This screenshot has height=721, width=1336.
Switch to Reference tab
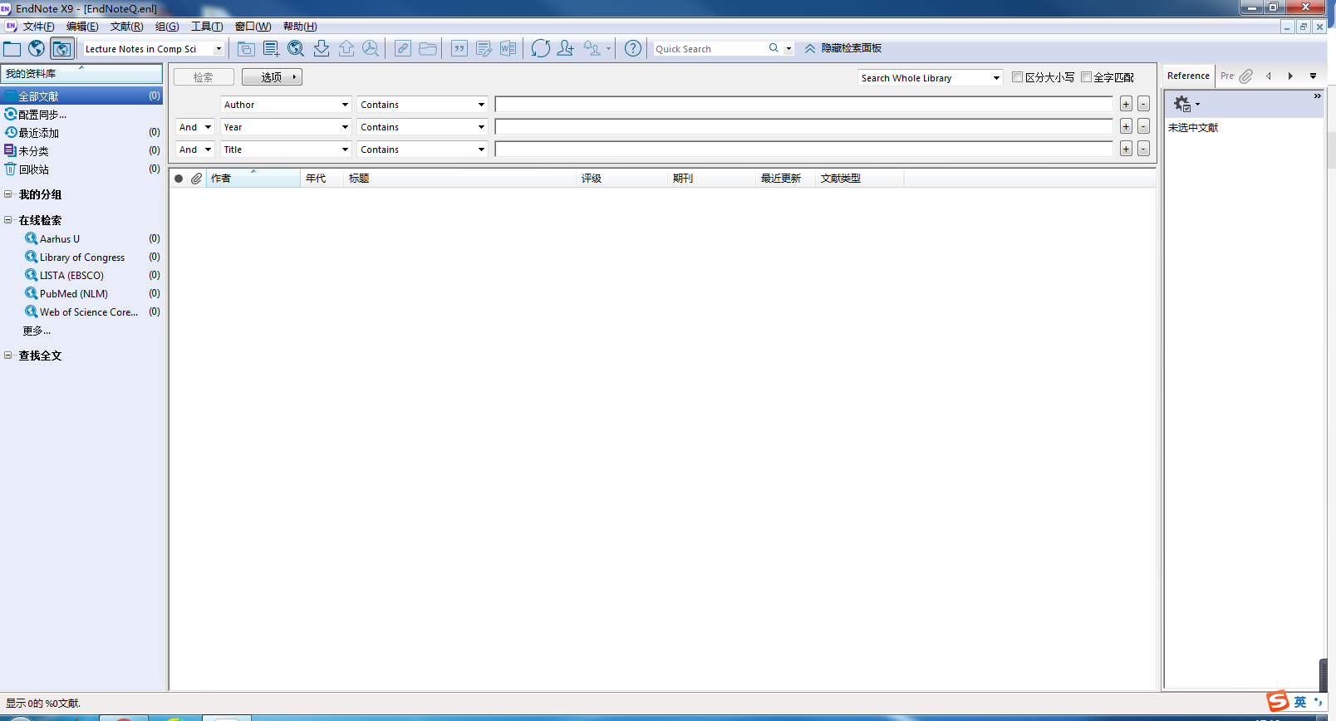pyautogui.click(x=1188, y=76)
